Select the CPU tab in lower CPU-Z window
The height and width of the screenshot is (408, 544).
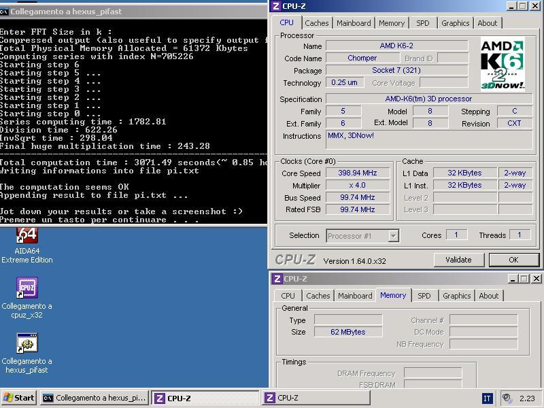288,296
